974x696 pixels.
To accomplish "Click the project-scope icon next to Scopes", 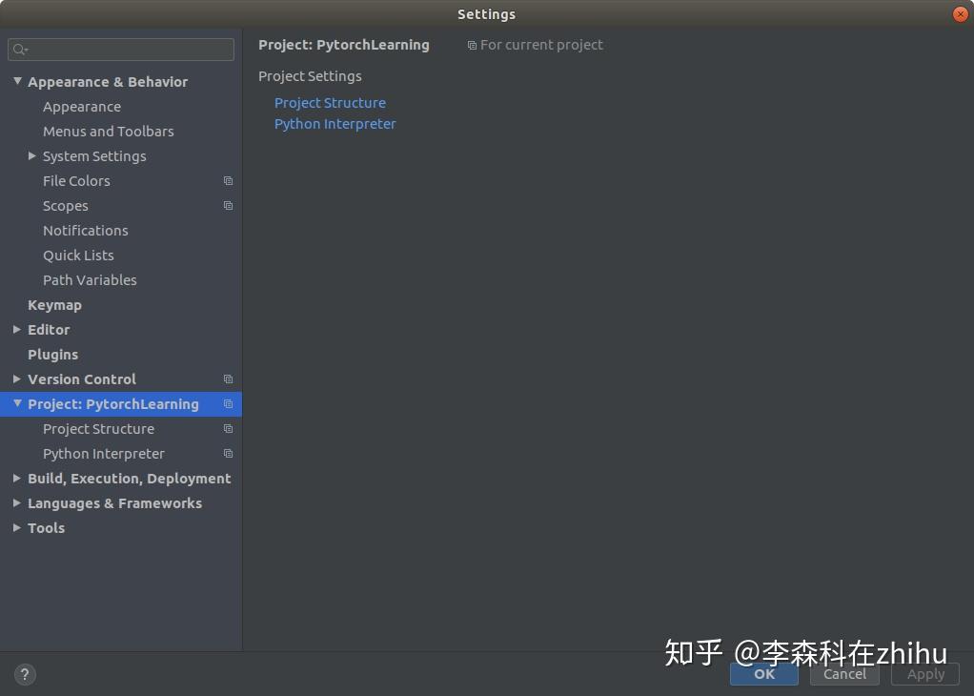I will [x=228, y=205].
